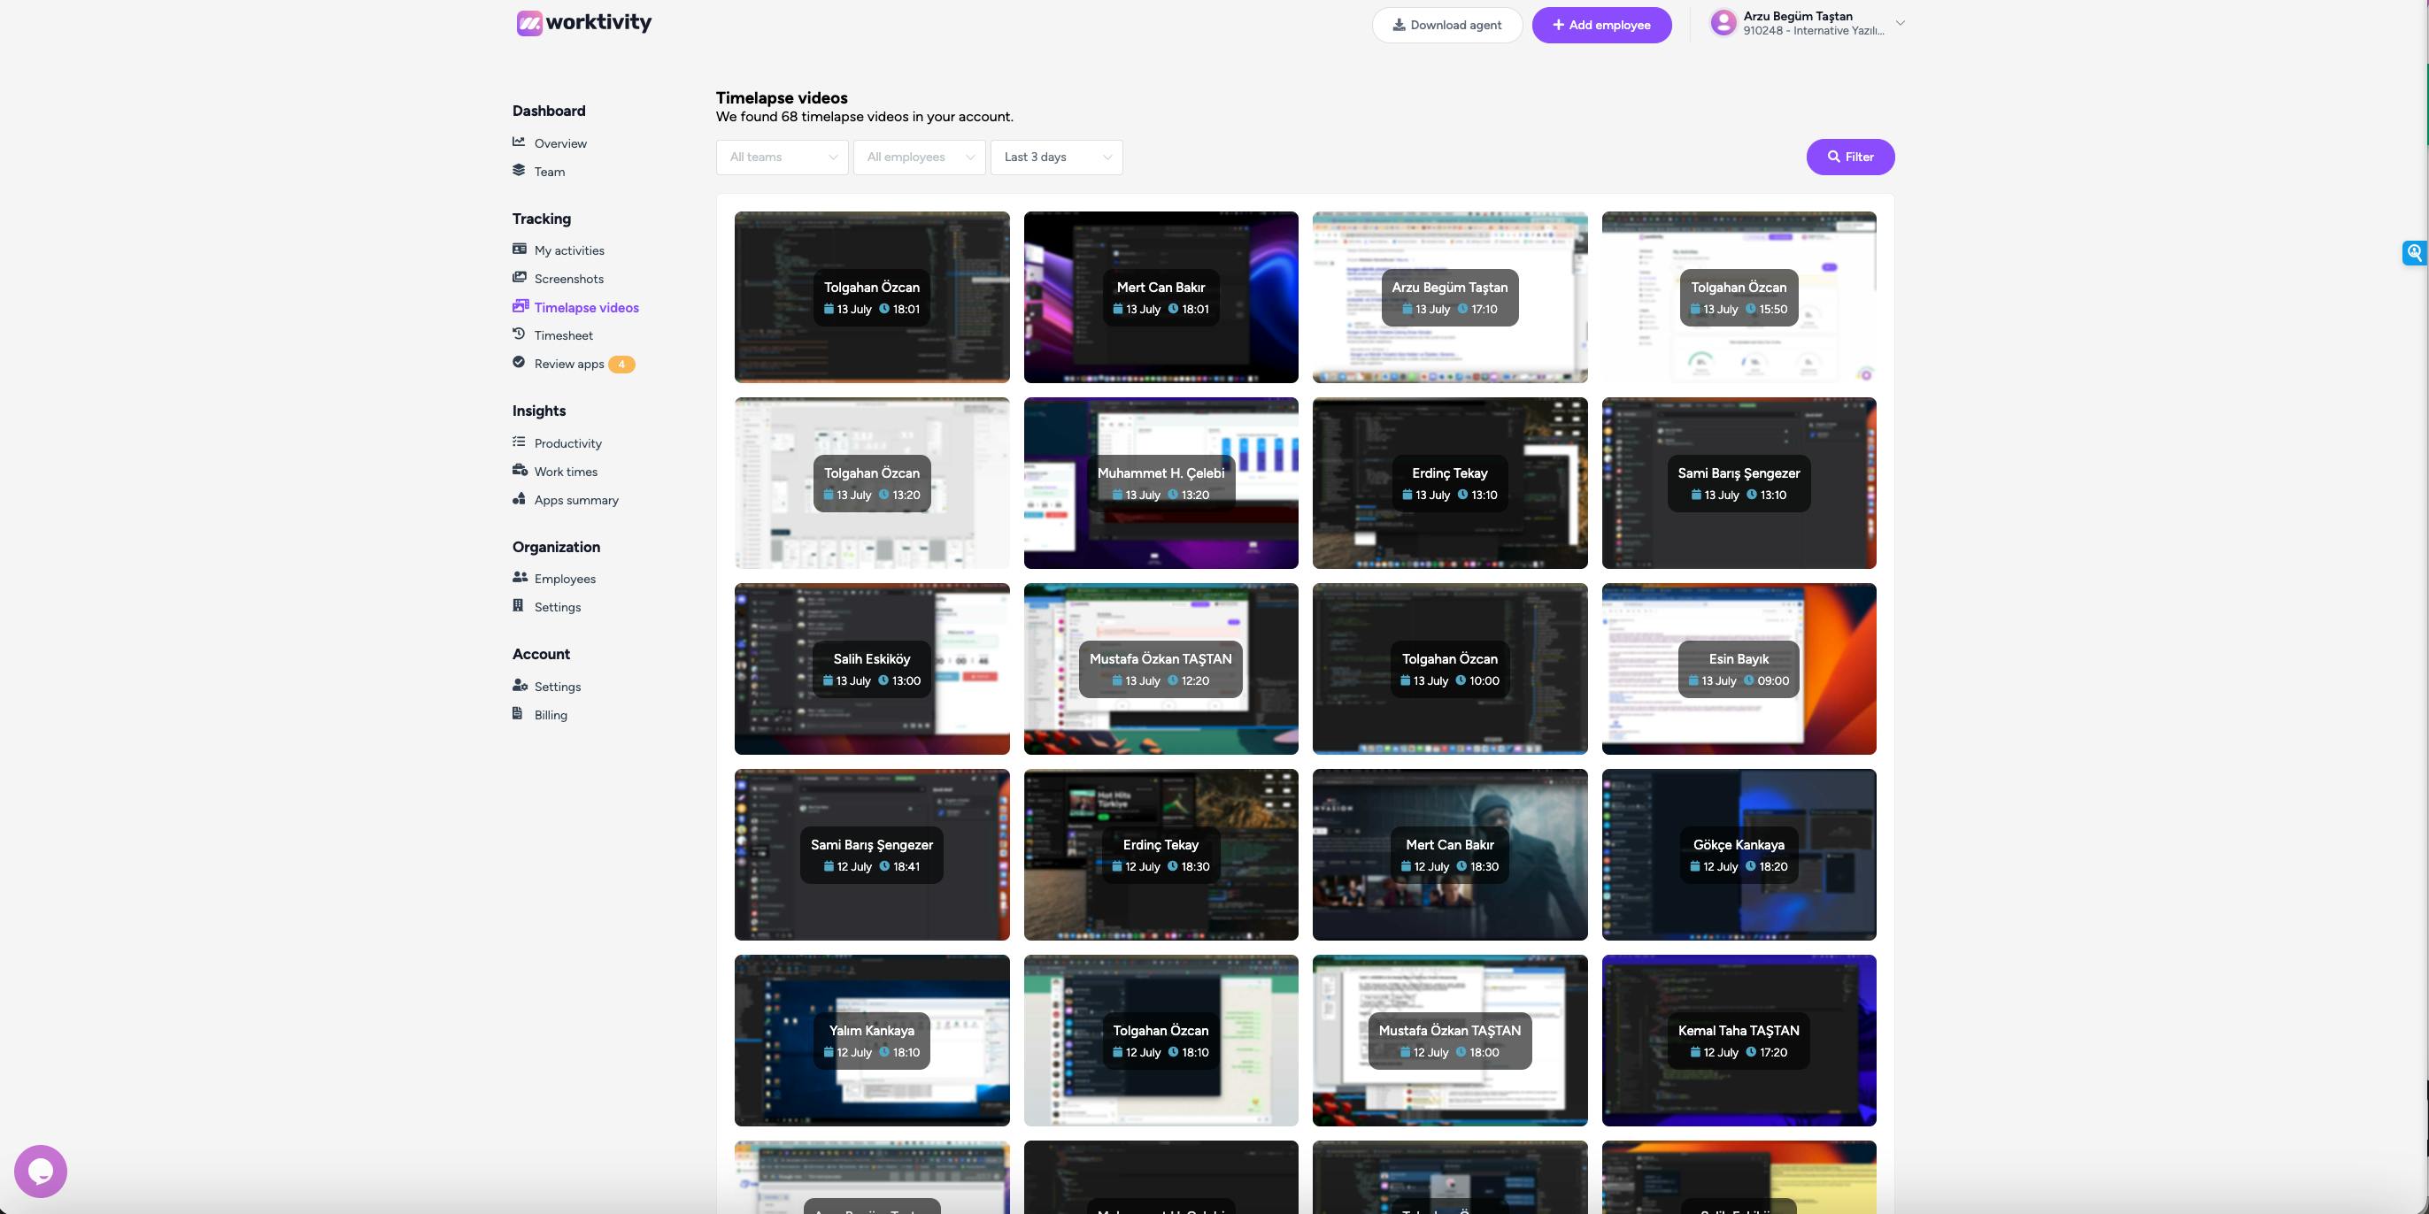This screenshot has width=2429, height=1214.
Task: Click the My activities icon
Action: (x=519, y=250)
